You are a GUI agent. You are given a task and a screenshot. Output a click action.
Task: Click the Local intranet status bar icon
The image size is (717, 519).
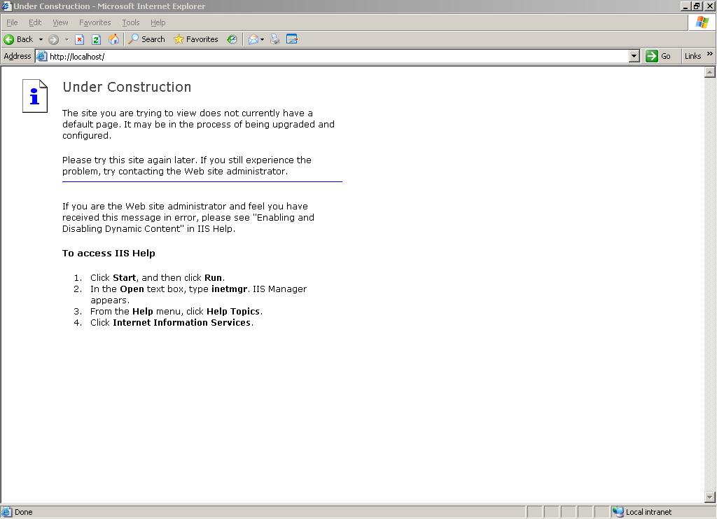(x=619, y=512)
